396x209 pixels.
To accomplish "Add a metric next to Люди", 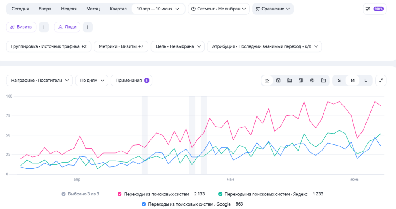I will tap(88, 27).
